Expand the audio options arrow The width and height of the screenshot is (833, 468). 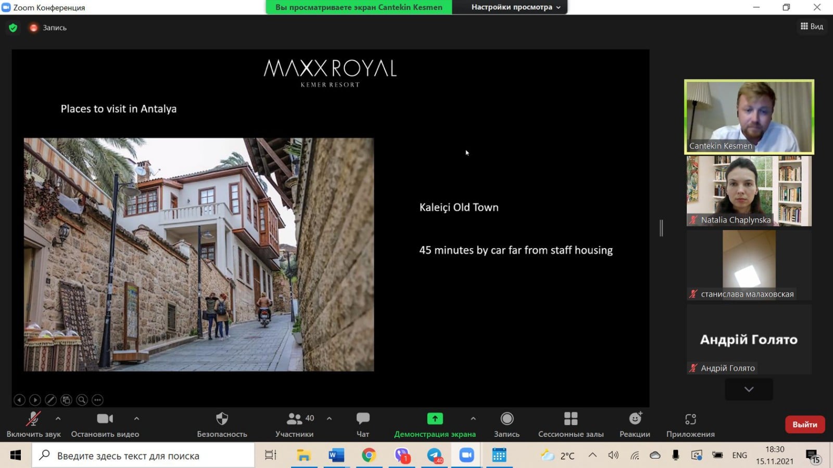[x=58, y=419]
